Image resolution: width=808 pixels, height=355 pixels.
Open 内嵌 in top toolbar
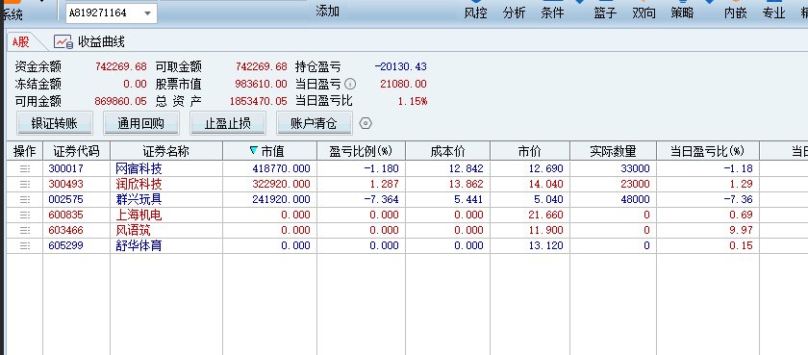(x=735, y=13)
